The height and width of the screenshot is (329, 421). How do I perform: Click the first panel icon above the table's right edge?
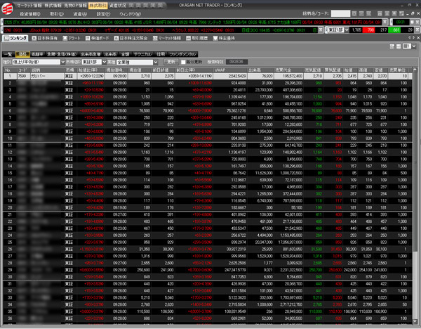[x=392, y=46]
